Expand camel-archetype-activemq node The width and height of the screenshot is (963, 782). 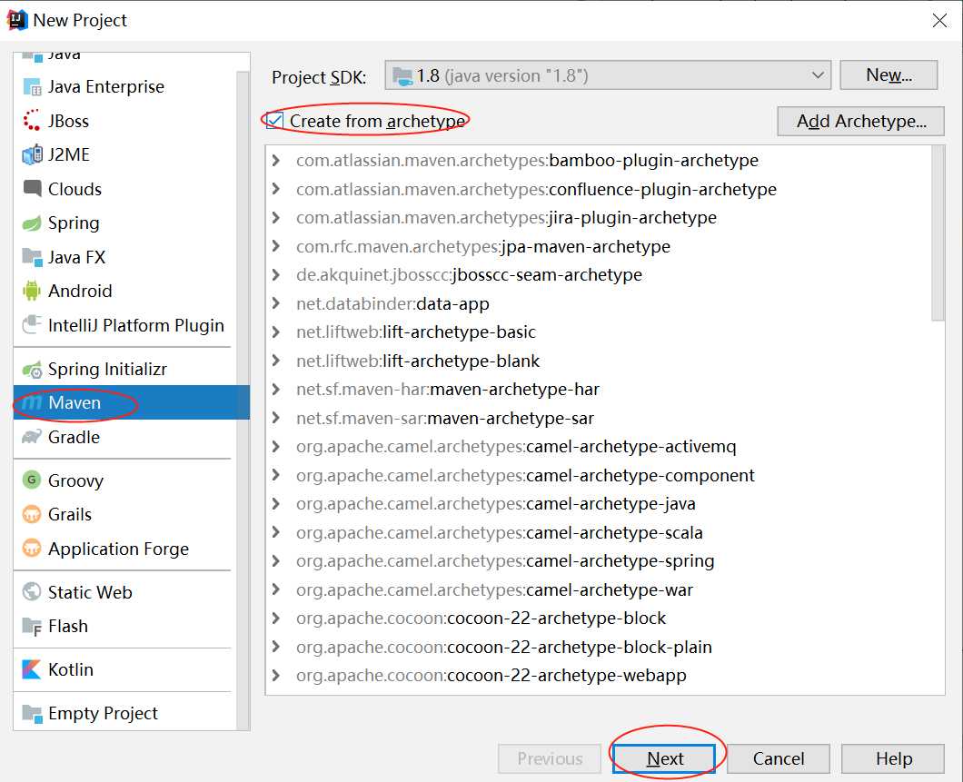[x=276, y=447]
